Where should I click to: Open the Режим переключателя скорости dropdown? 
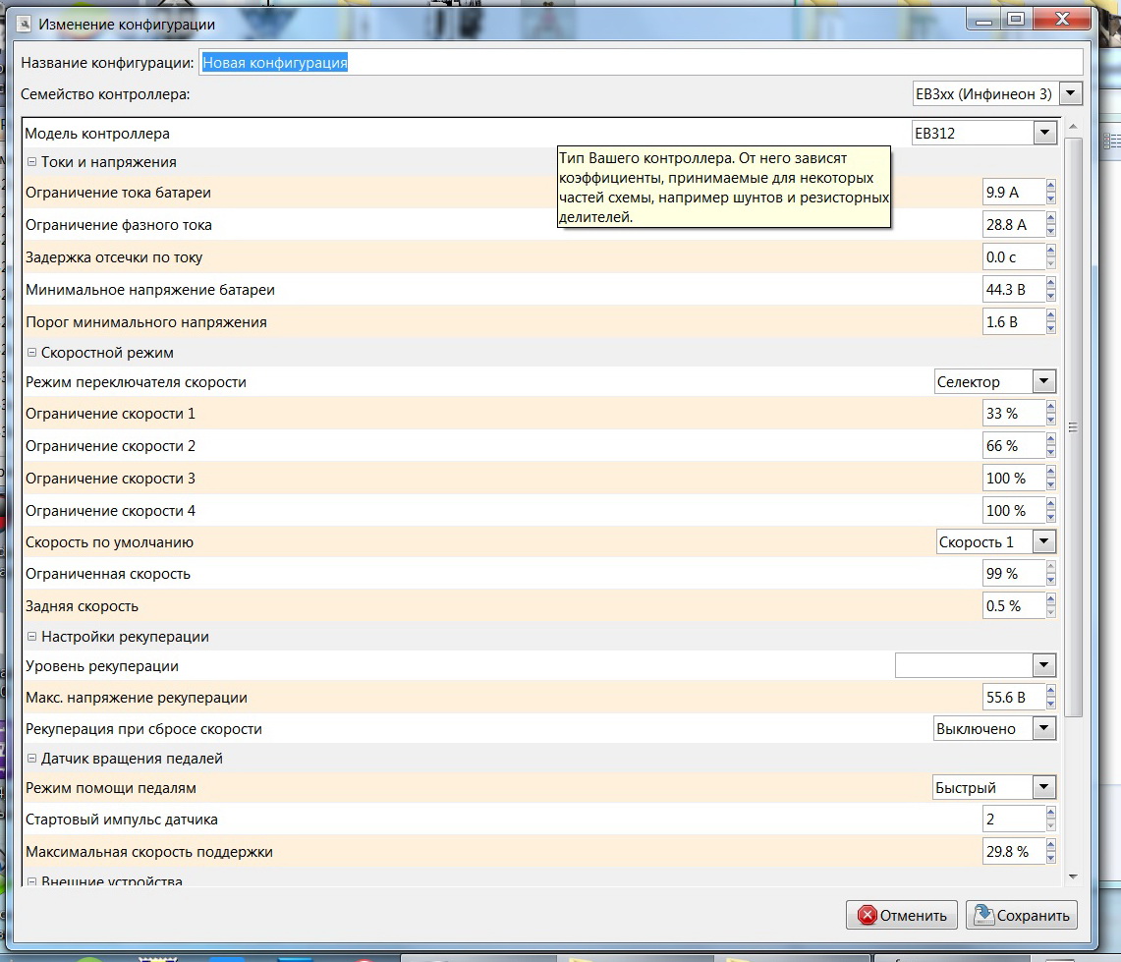coord(1044,382)
